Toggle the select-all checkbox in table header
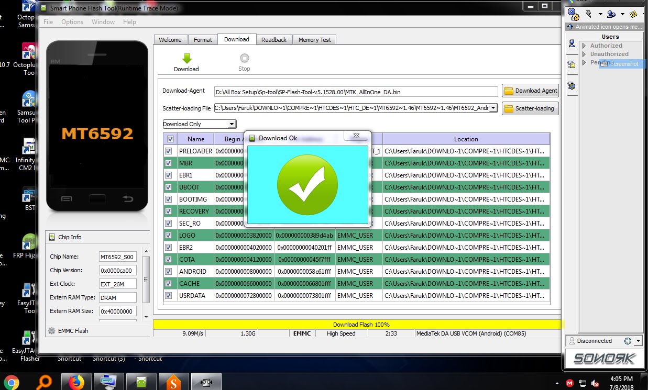Image resolution: width=648 pixels, height=390 pixels. (170, 139)
